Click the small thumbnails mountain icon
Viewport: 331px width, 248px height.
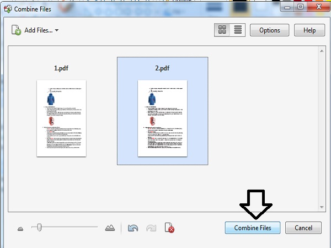coord(20,229)
